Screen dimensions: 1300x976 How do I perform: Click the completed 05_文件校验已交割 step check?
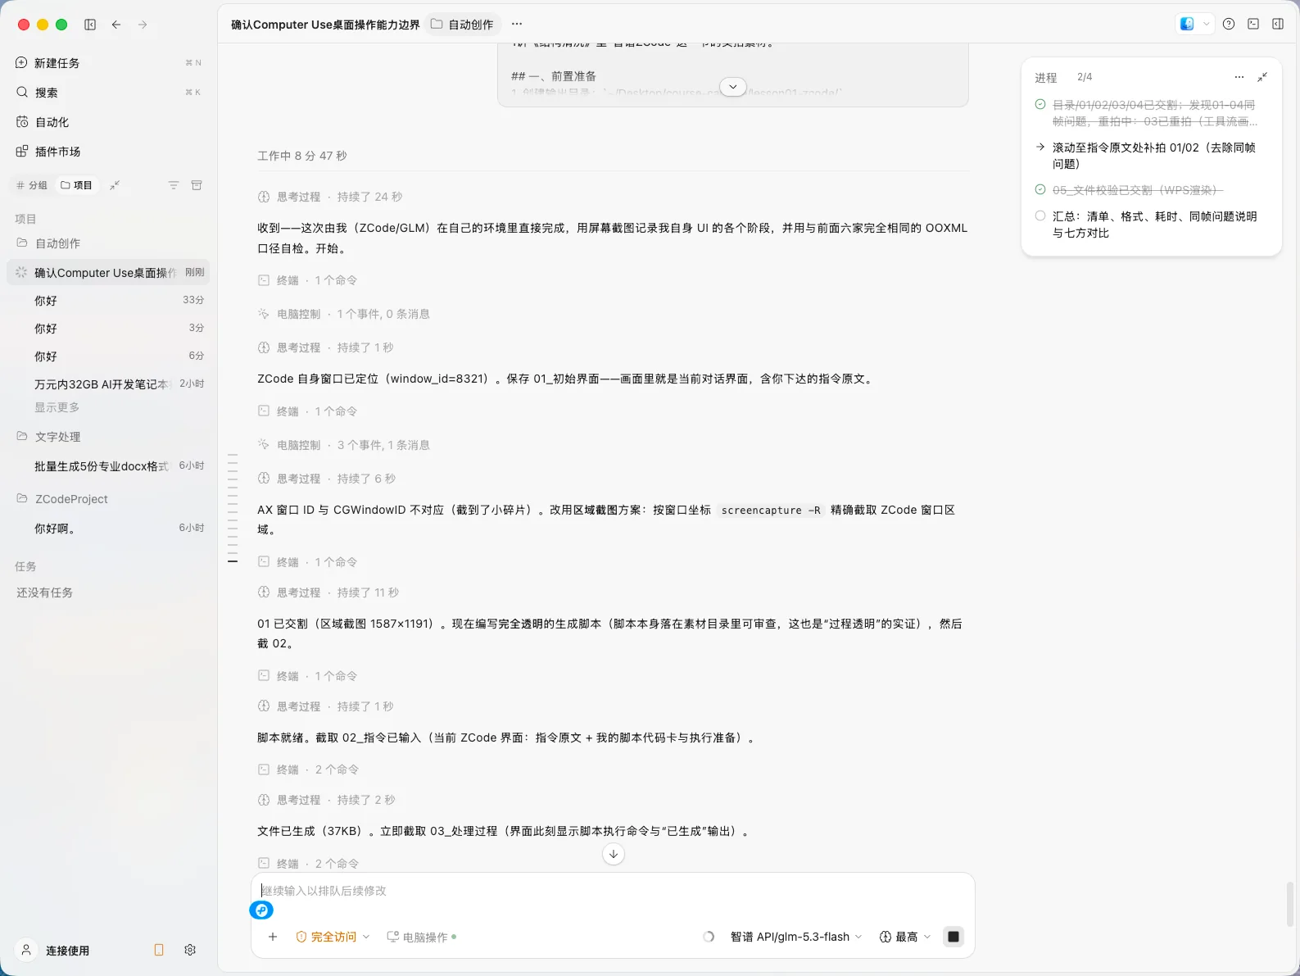point(1040,190)
